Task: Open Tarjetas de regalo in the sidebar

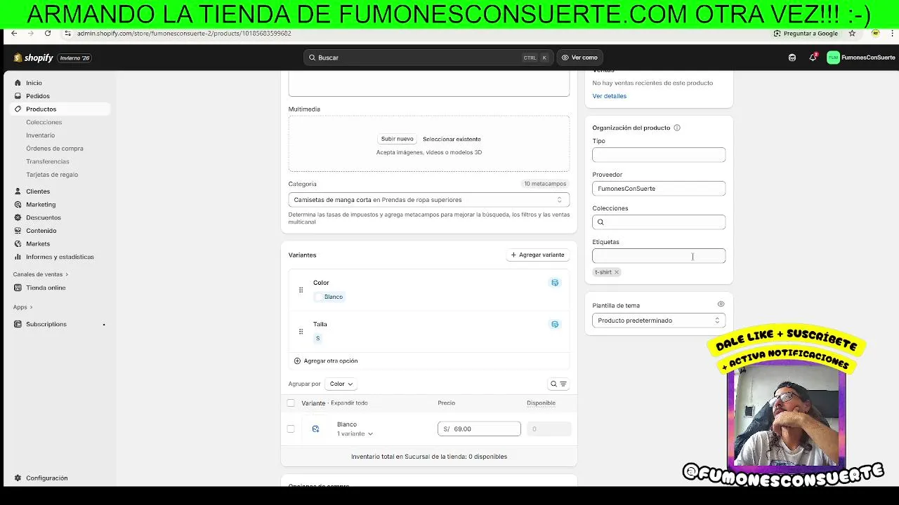Action: pyautogui.click(x=52, y=175)
